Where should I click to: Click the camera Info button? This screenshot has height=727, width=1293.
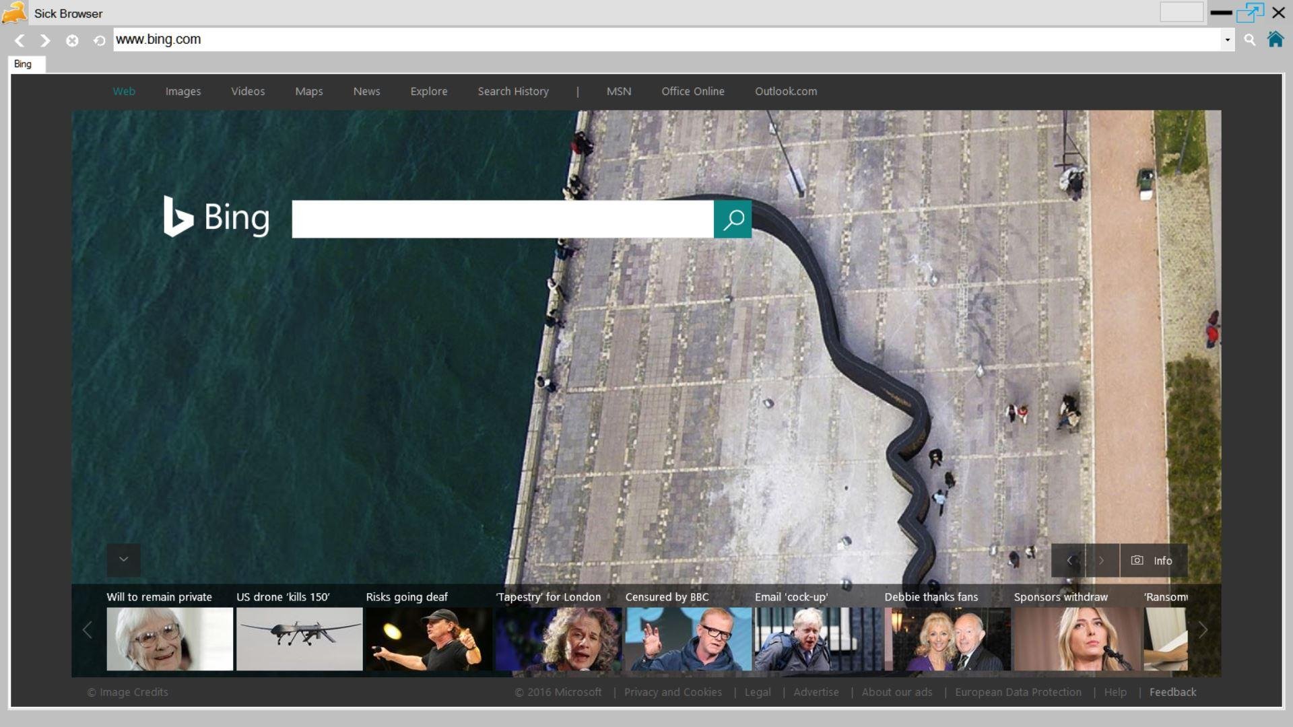click(1153, 560)
